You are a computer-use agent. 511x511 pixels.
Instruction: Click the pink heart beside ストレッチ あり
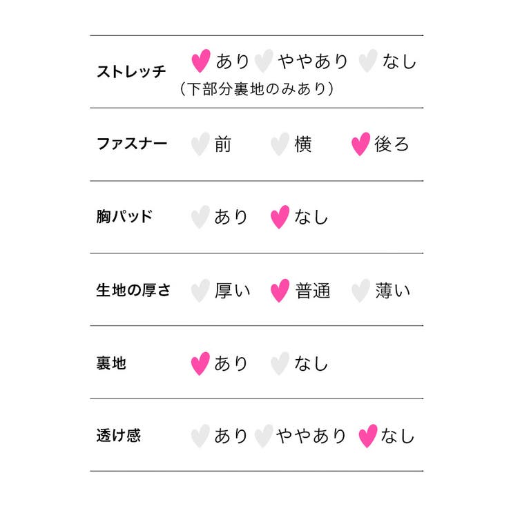coord(201,61)
